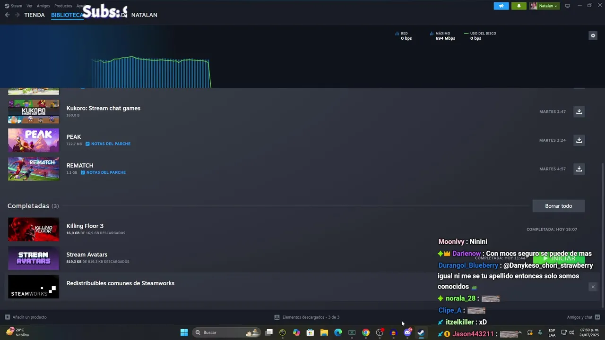Click the RED network speed readout
605x340 pixels.
pyautogui.click(x=404, y=36)
